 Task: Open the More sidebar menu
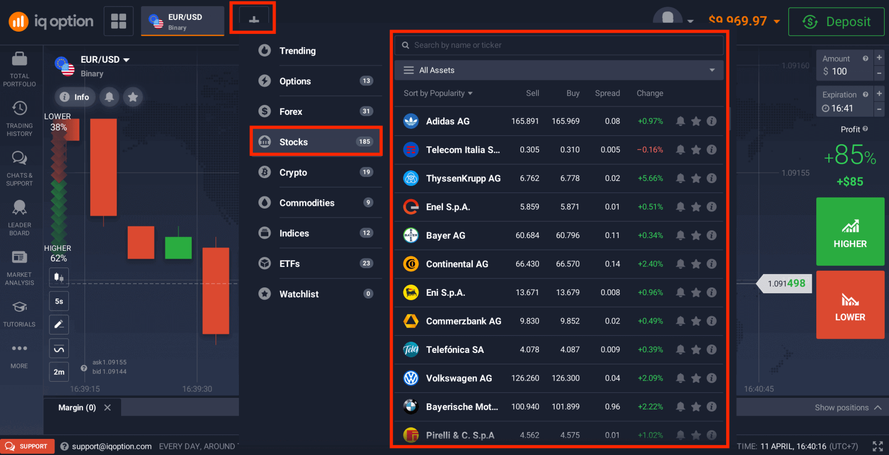19,355
